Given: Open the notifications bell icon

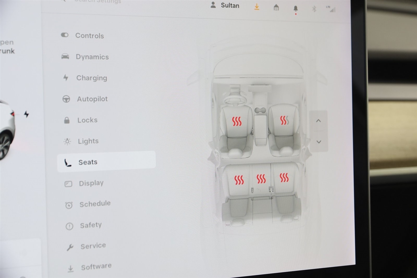Looking at the screenshot, I should coord(295,8).
